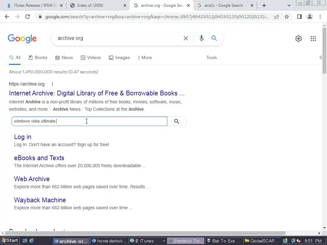Screen dimensions: 327x245
Task: Click the scroll down arrow
Action: tap(324, 228)
